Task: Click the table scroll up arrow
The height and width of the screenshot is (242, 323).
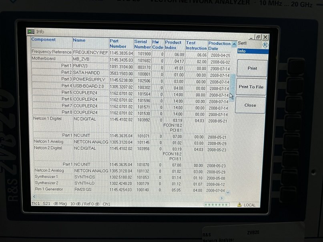Action: (x=234, y=44)
